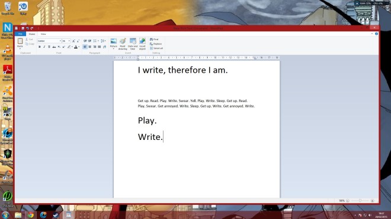391x219 pixels.
Task: Increase paragraph indent
Action: click(90, 41)
